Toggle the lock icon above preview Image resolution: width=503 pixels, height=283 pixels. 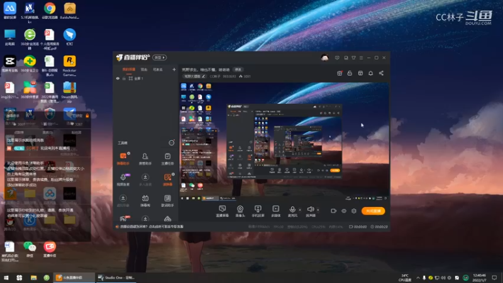[x=350, y=73]
